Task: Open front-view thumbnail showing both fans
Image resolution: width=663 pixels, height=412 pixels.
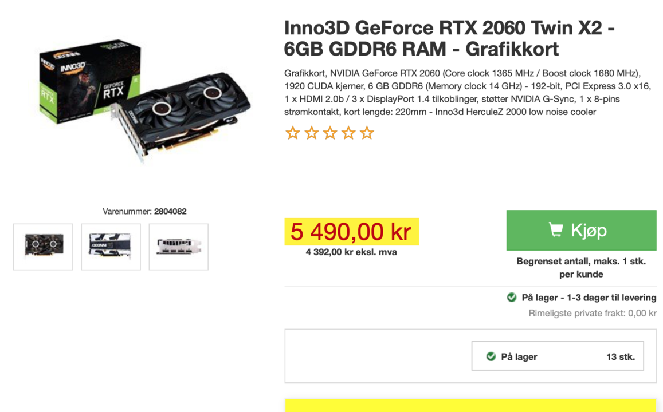Action: (43, 247)
